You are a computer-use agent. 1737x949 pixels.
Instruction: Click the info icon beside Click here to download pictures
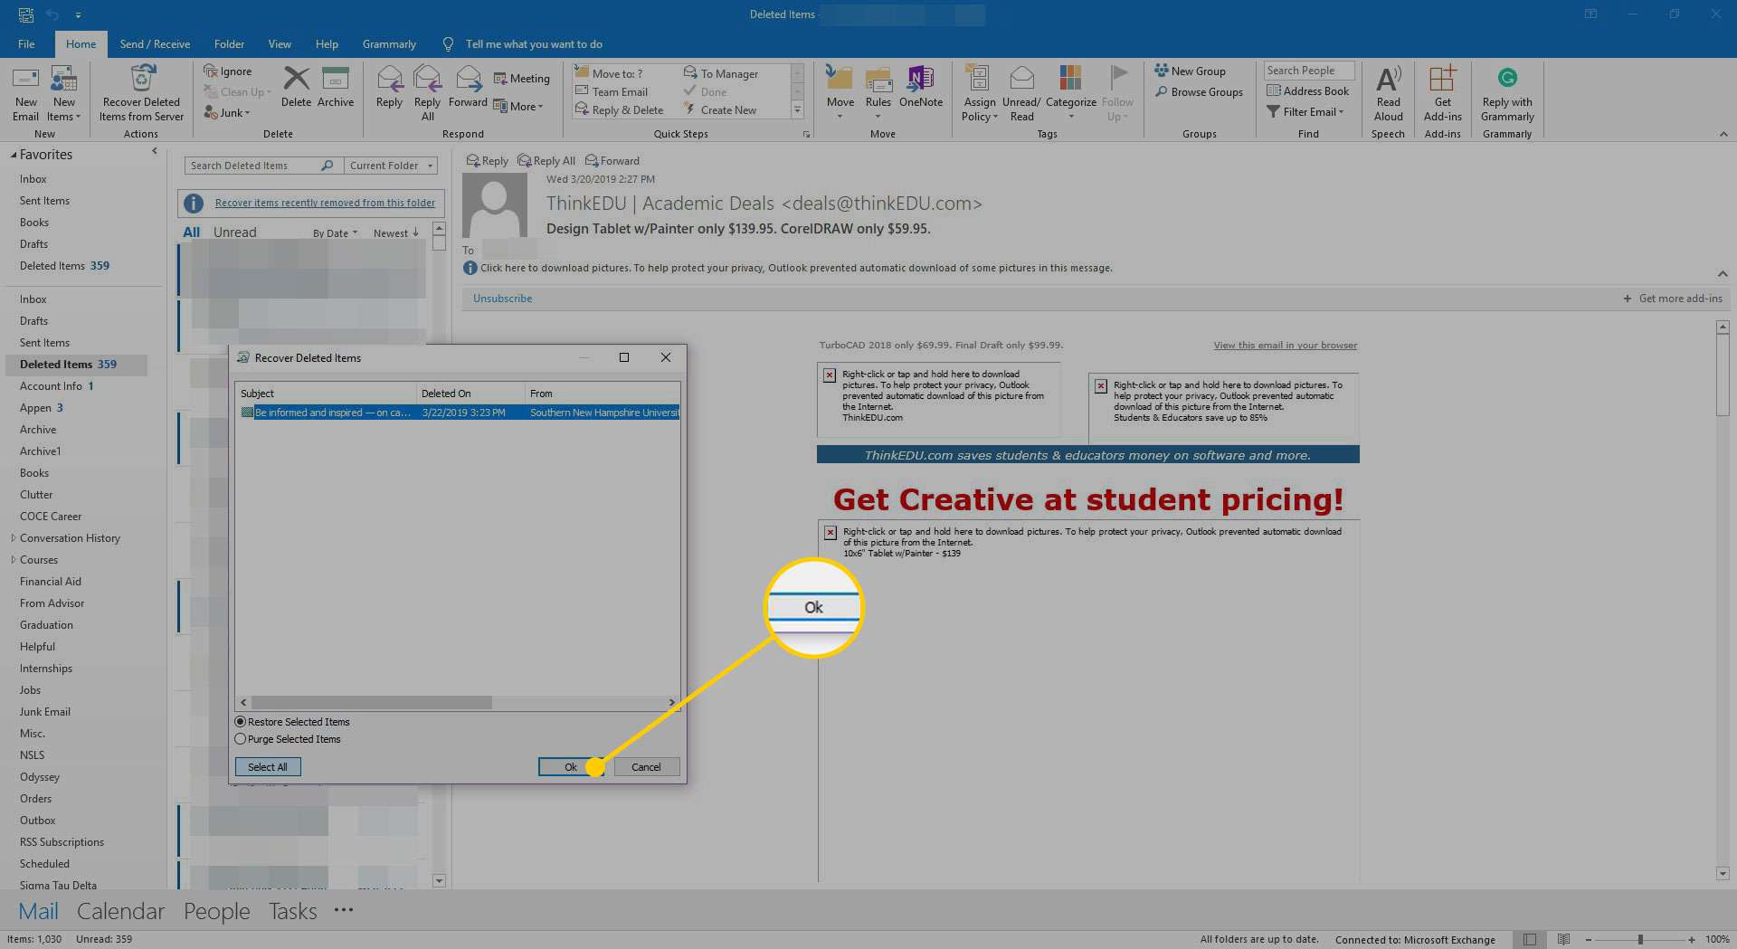click(470, 268)
